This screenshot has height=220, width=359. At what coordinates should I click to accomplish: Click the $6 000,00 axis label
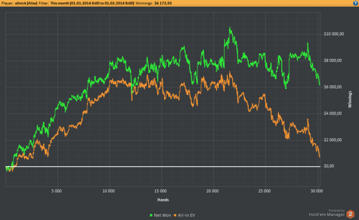click(333, 87)
